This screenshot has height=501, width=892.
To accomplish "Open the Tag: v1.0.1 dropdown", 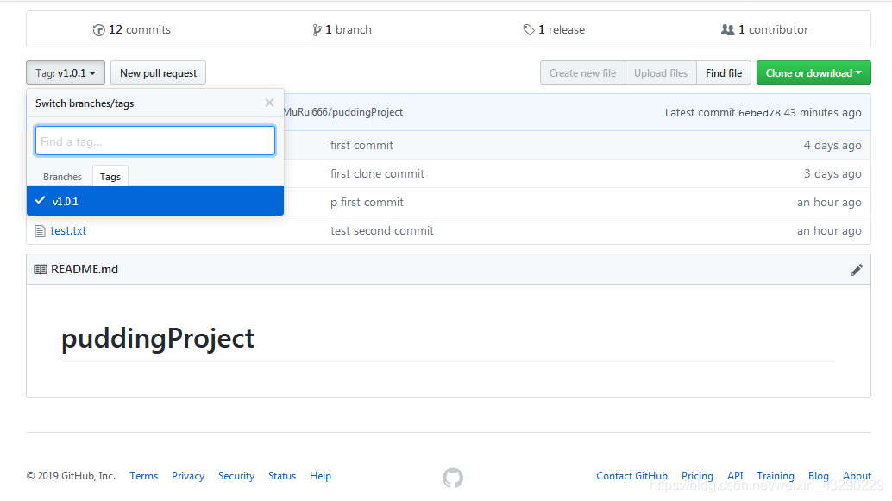I will click(66, 72).
